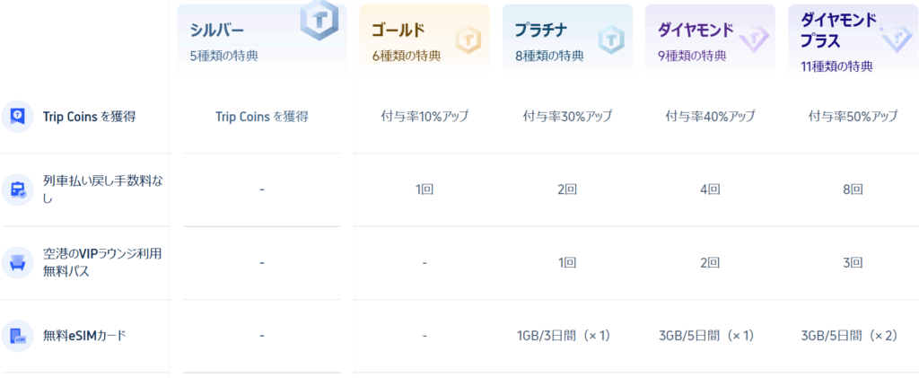Click the free eSIM card icon

(x=18, y=337)
